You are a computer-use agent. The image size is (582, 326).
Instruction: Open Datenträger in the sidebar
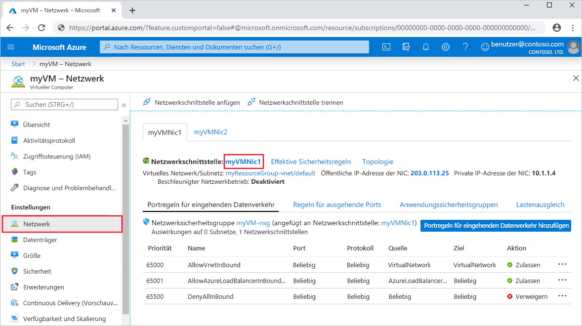click(x=40, y=240)
